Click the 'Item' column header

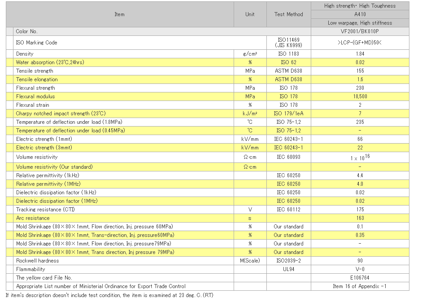[x=119, y=14]
